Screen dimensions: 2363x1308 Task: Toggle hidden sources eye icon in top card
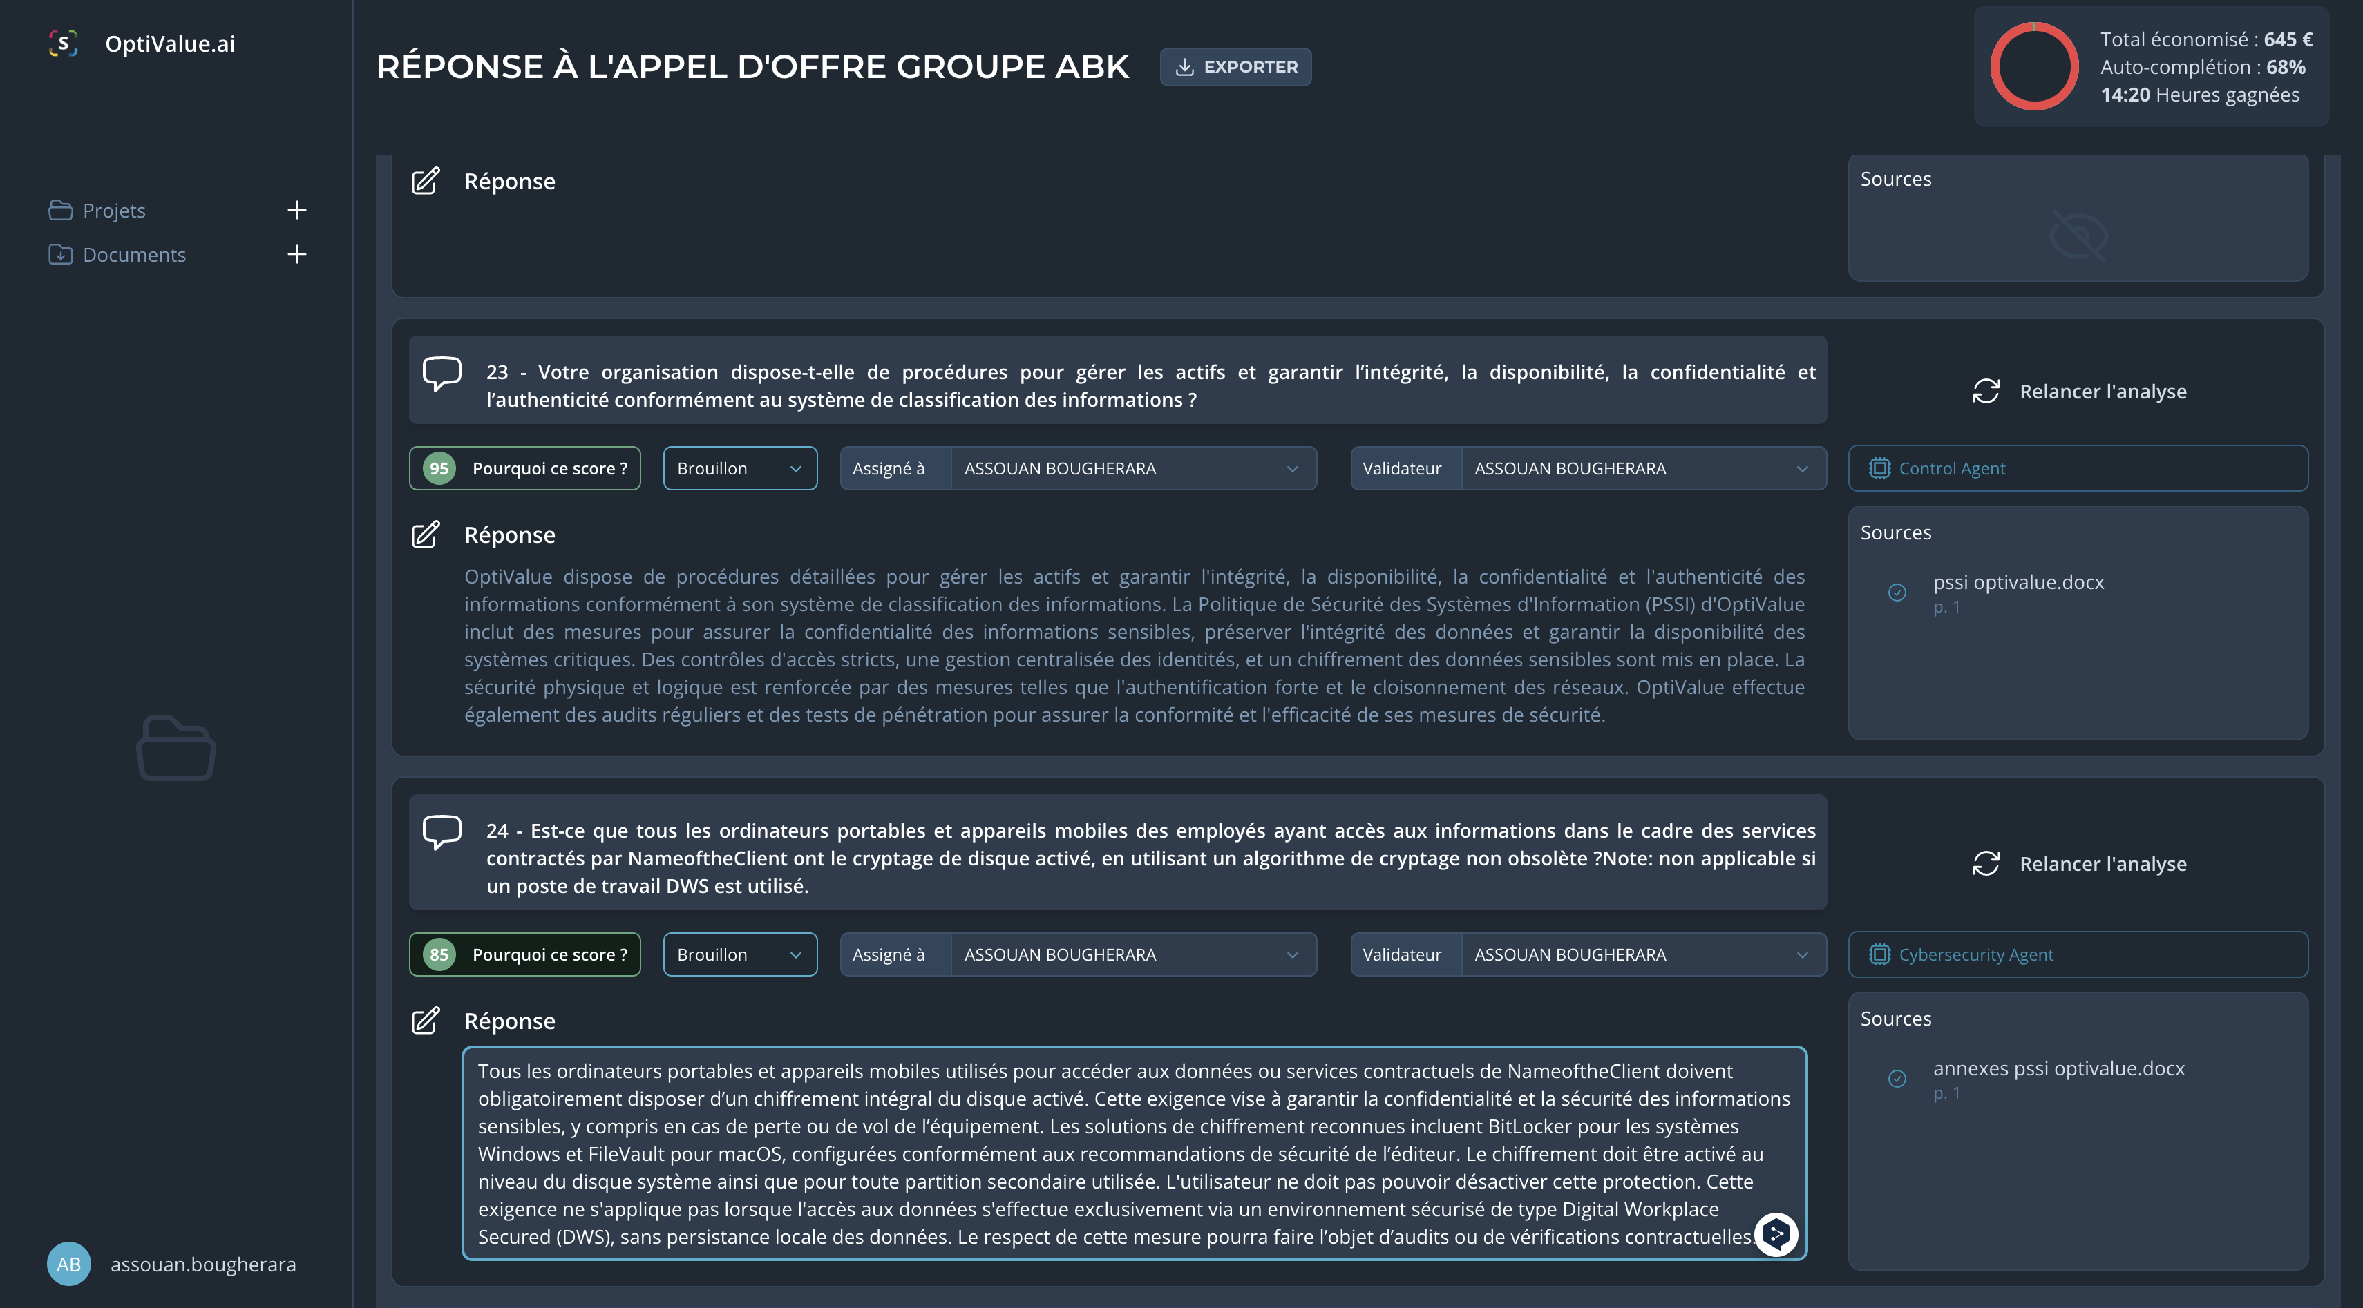coord(2078,235)
